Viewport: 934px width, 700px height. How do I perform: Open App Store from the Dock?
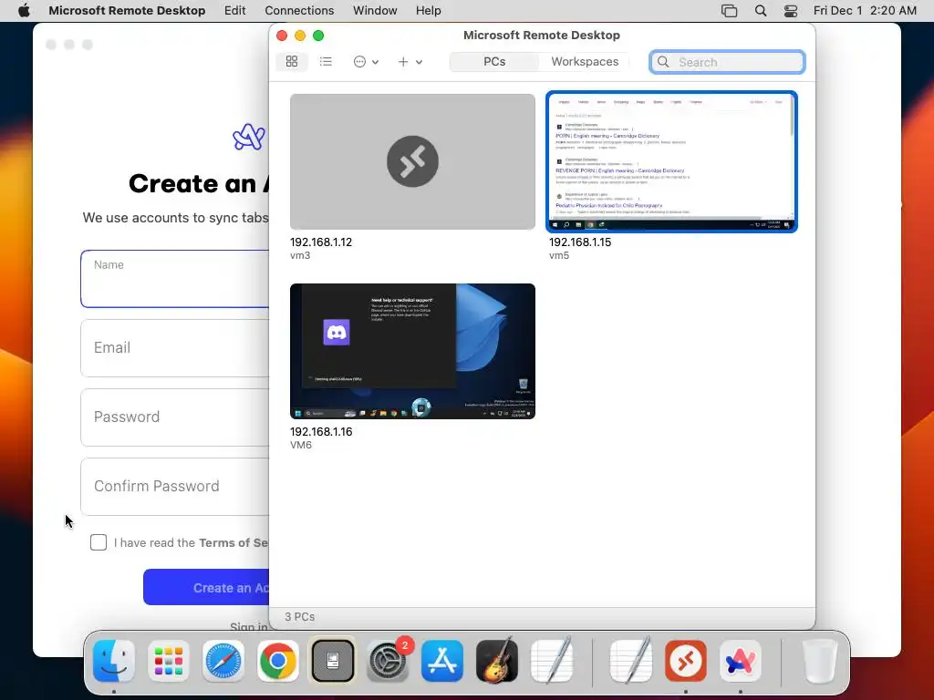[x=442, y=661]
